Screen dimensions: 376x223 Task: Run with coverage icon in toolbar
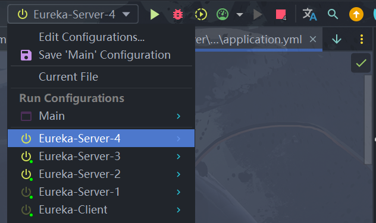tap(200, 14)
